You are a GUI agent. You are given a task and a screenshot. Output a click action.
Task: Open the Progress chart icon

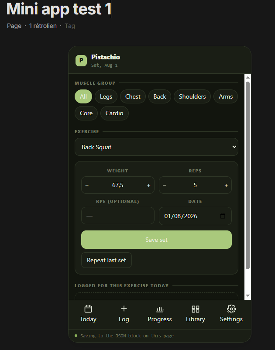(x=160, y=309)
